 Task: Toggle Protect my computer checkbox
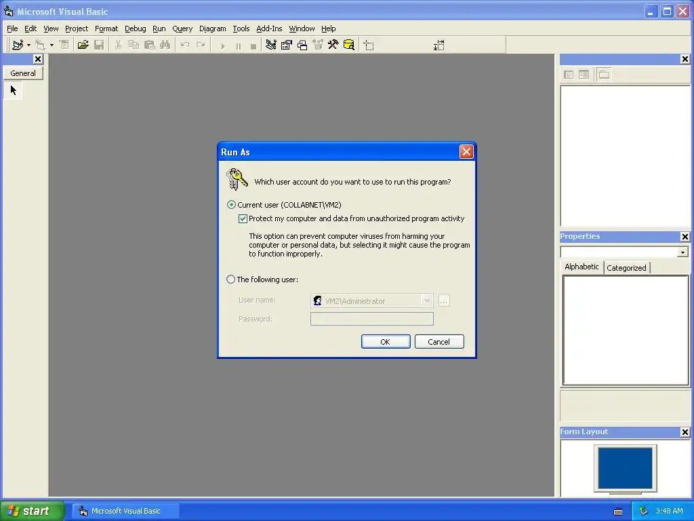point(243,218)
